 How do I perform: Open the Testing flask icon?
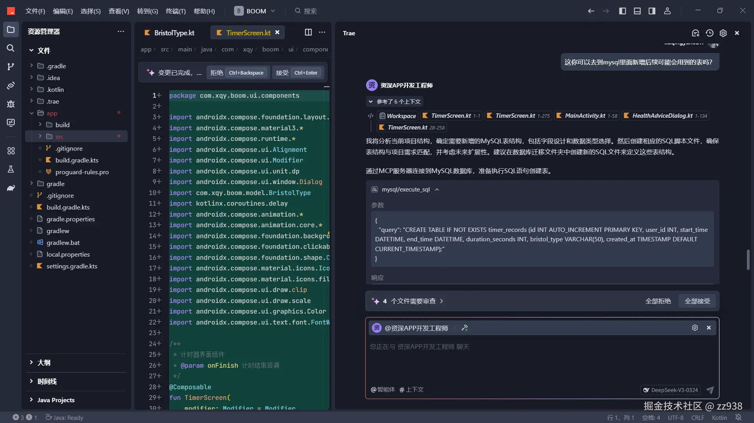pyautogui.click(x=11, y=169)
